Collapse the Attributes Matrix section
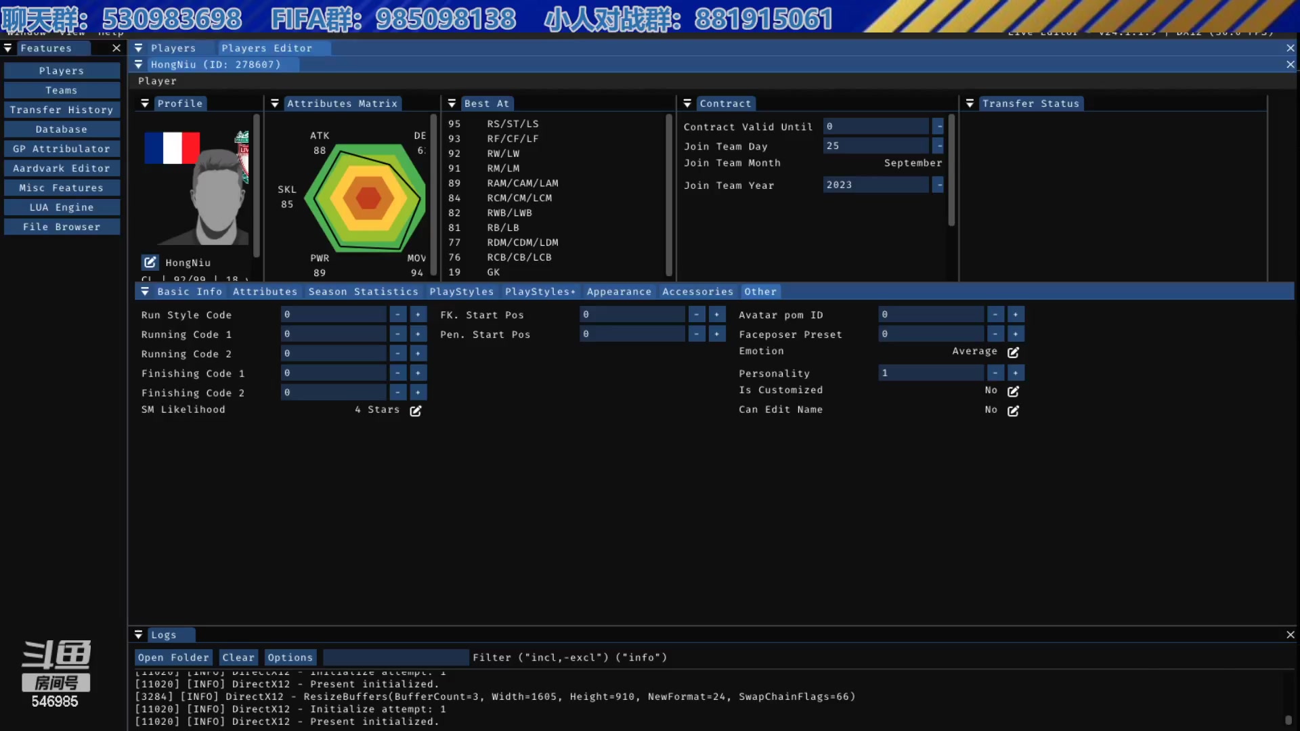The height and width of the screenshot is (731, 1300). coord(275,104)
